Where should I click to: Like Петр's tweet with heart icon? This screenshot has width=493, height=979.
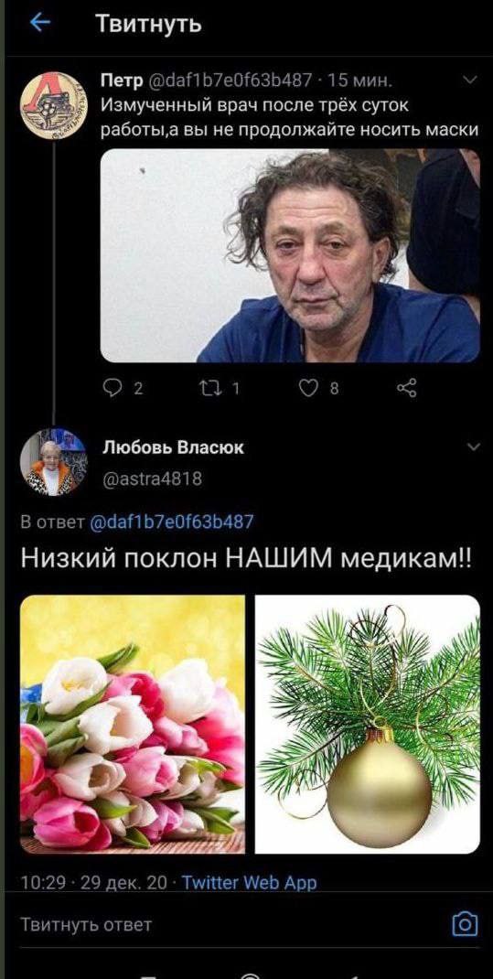(308, 388)
